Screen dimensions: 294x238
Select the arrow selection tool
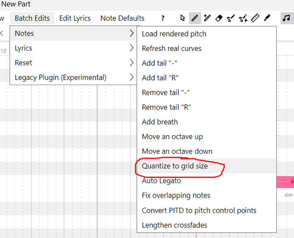[x=183, y=18]
